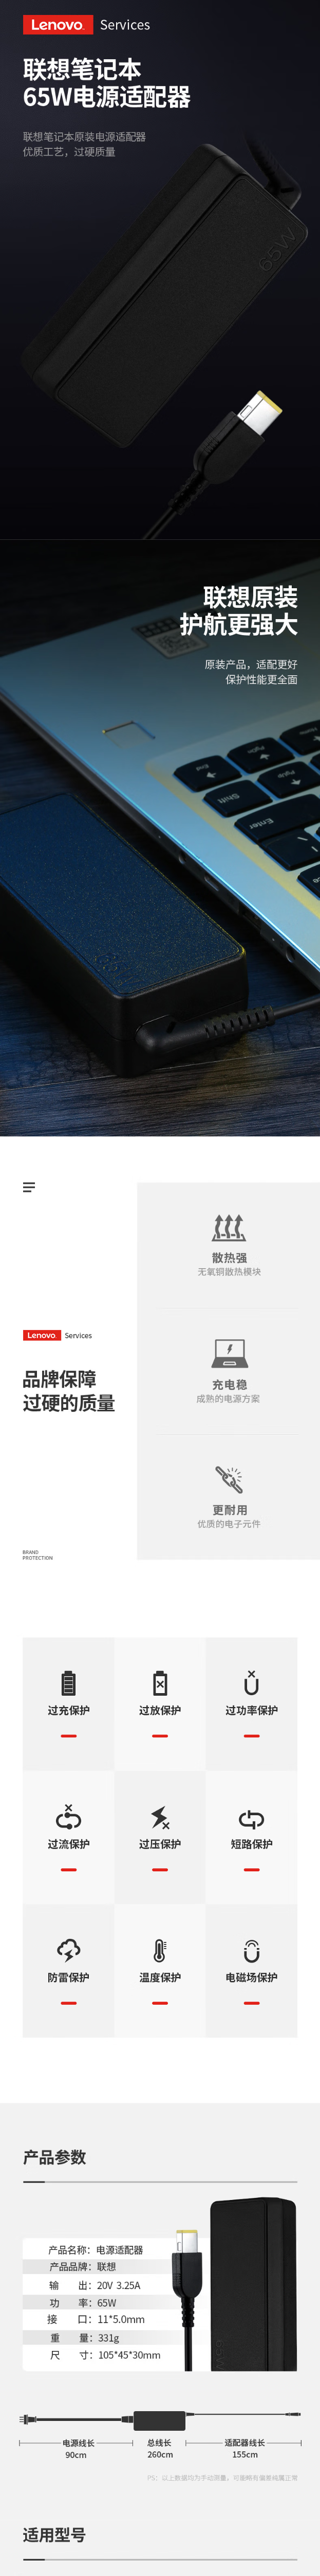
Task: Click the 过充保护 label
Action: coord(69,1710)
